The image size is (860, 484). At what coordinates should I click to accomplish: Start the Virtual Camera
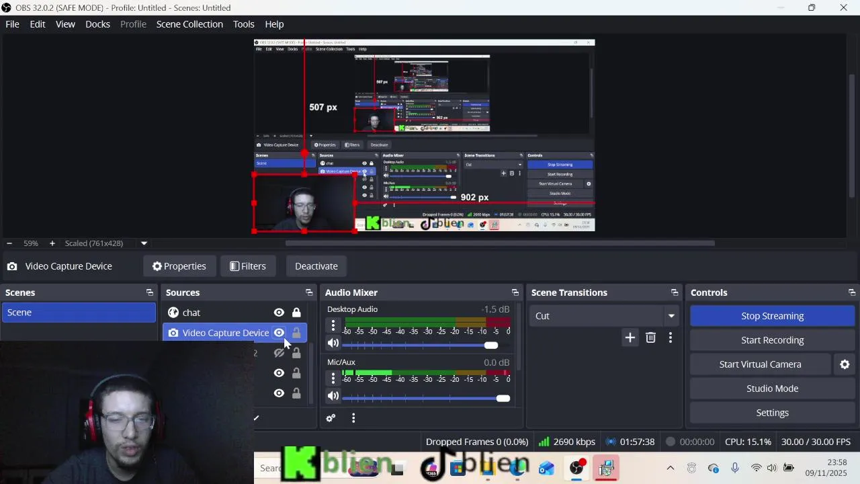(761, 364)
